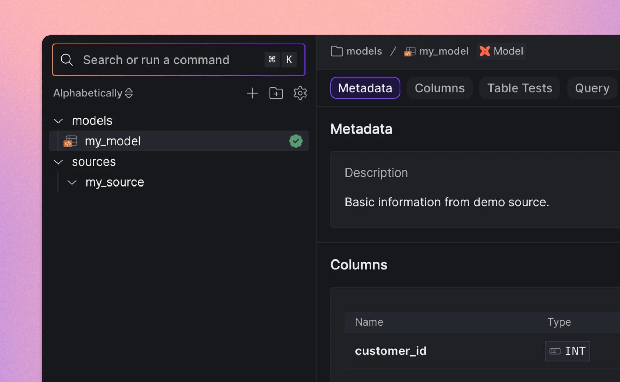
Task: Go to models in breadcrumb
Action: 364,51
